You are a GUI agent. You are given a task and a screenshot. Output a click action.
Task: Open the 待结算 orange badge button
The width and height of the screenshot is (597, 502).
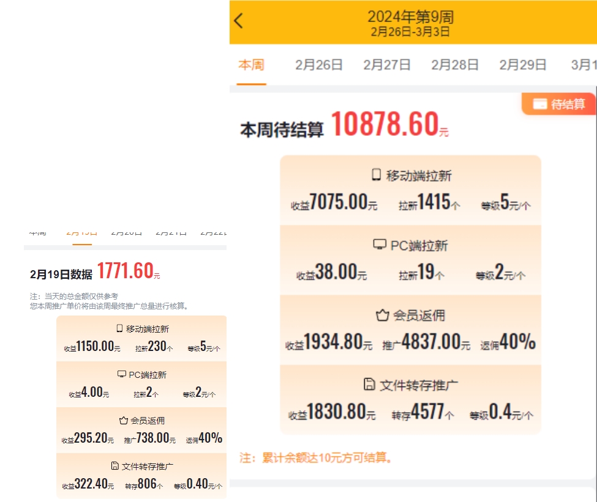click(558, 104)
